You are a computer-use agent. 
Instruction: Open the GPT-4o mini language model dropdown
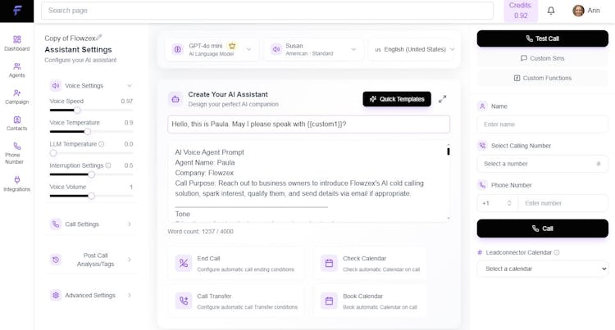click(x=212, y=49)
